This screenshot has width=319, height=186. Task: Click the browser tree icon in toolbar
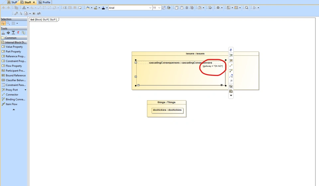click(x=16, y=8)
